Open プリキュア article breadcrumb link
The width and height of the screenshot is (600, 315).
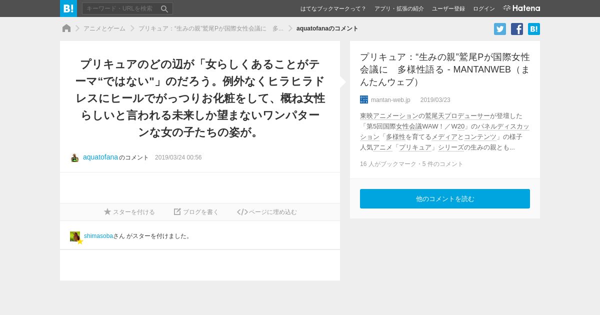pos(211,28)
